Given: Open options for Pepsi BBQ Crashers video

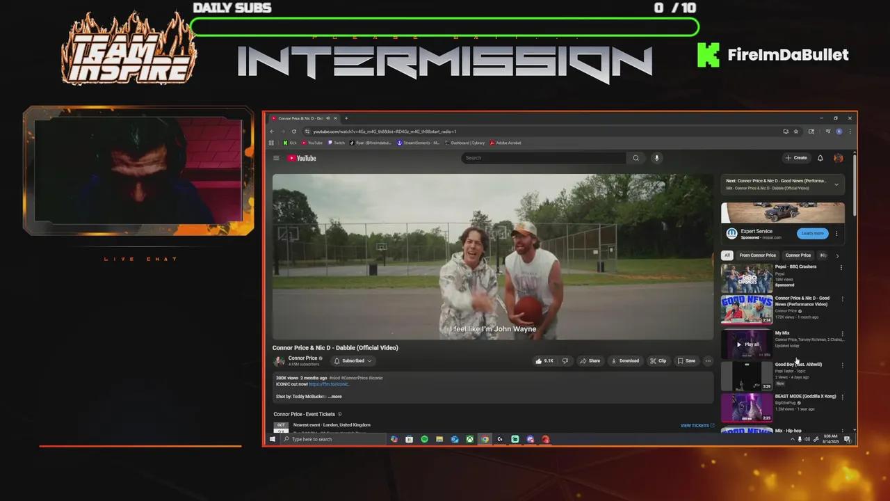Looking at the screenshot, I should click(x=841, y=267).
